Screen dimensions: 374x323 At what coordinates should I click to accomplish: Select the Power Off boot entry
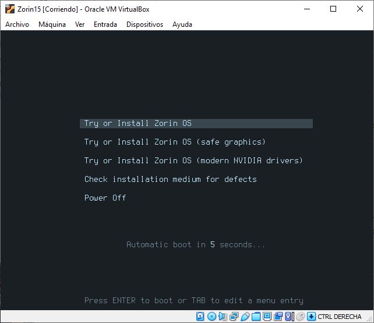coord(105,198)
